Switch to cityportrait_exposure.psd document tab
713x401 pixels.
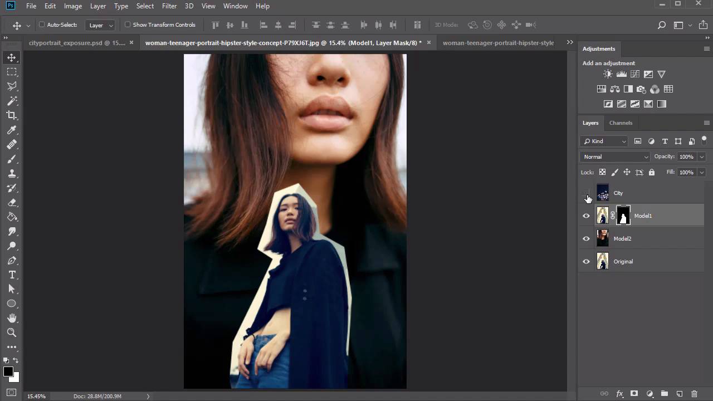(77, 43)
